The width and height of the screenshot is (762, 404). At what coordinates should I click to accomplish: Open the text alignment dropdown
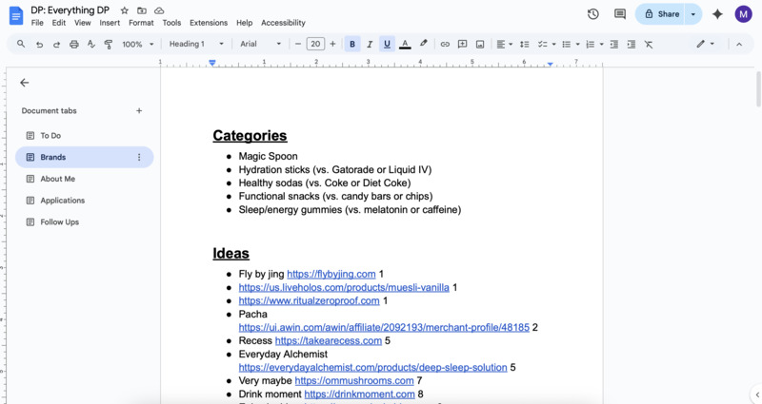[x=505, y=44]
